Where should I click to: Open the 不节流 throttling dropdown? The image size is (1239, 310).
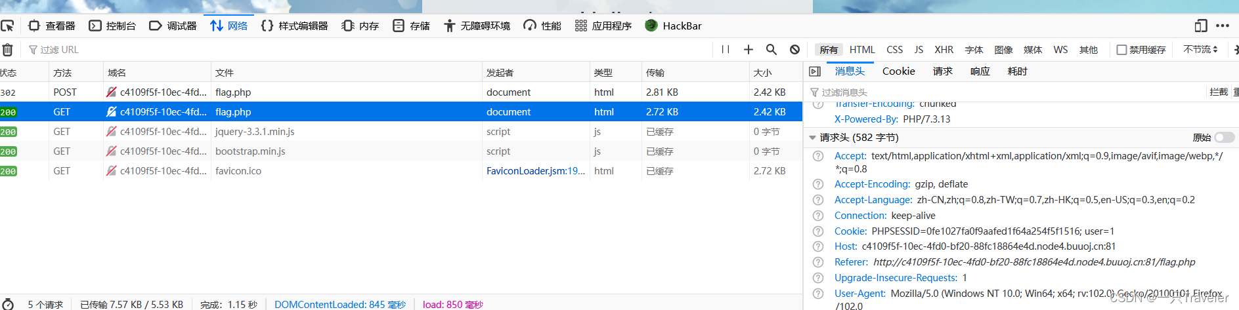(1200, 49)
